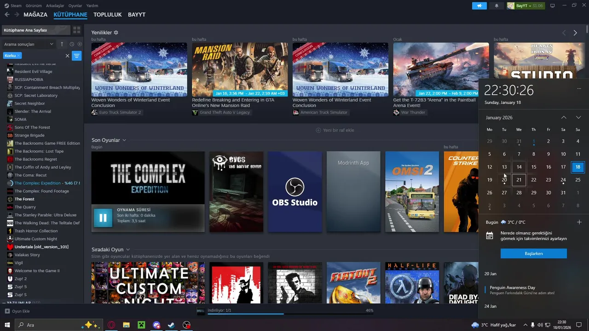Click the January 2026 month header
This screenshot has width=589, height=331.
coord(499,118)
